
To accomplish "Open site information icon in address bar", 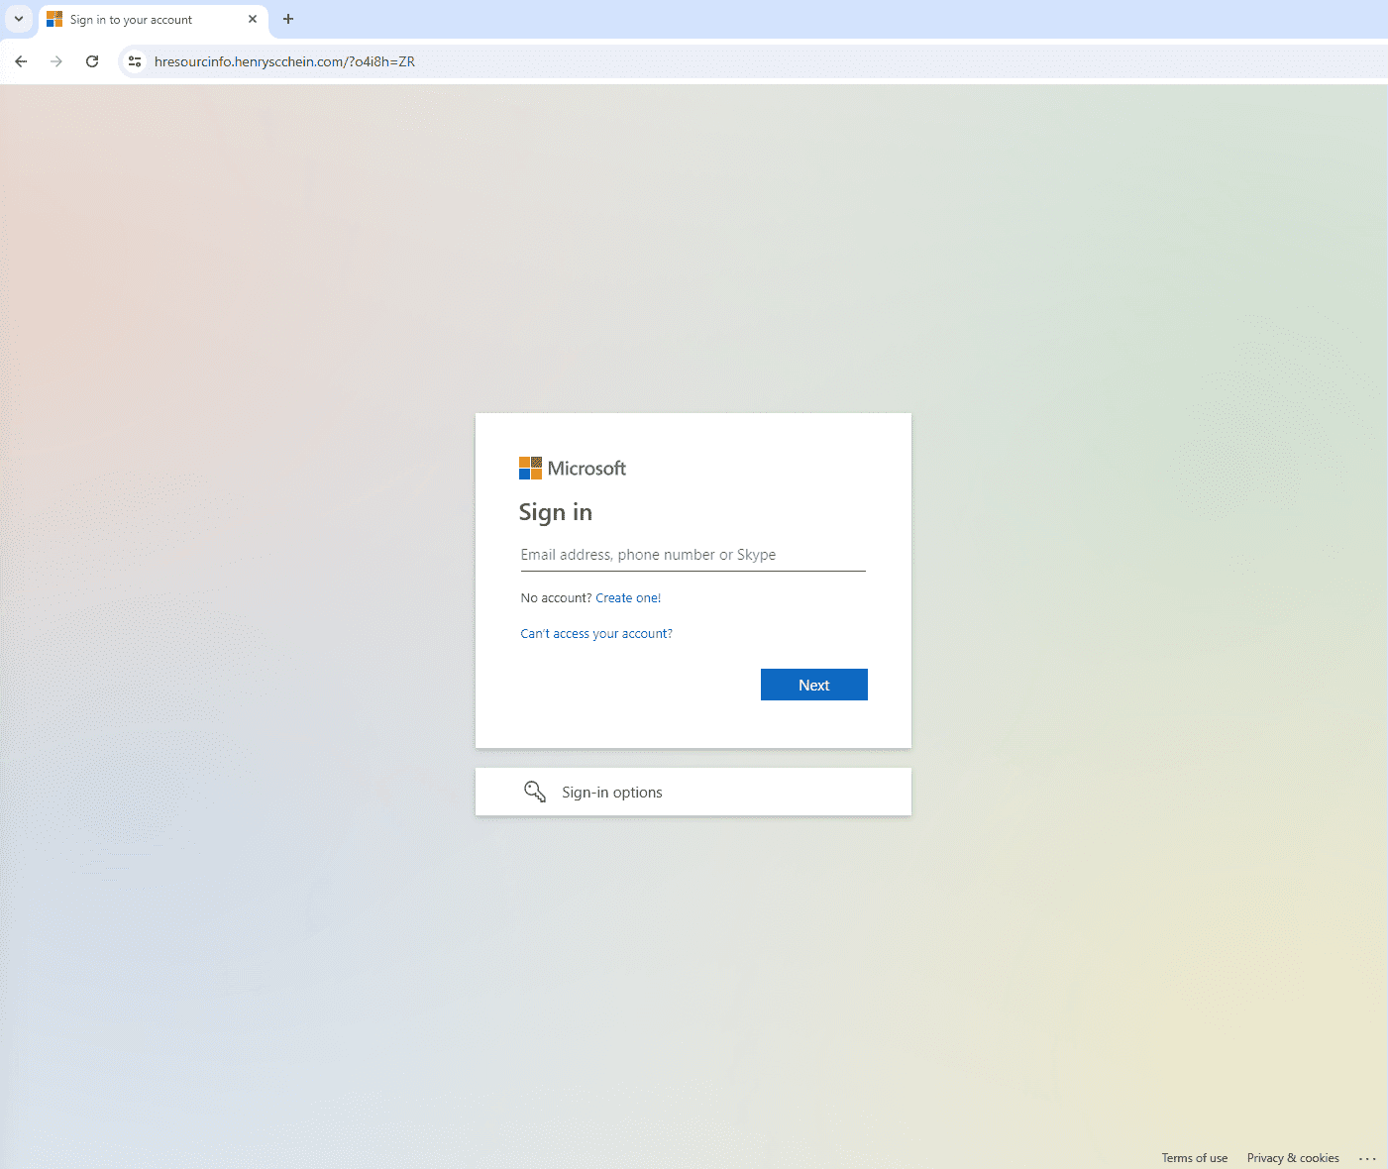I will pos(135,61).
